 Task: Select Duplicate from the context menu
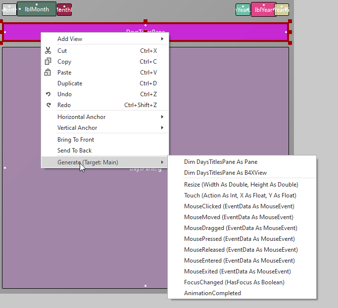pyautogui.click(x=105, y=83)
